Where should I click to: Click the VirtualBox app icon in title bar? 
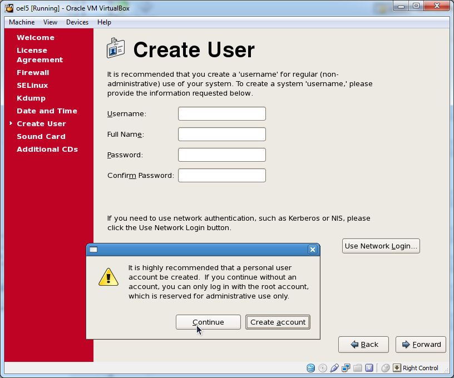coord(9,8)
